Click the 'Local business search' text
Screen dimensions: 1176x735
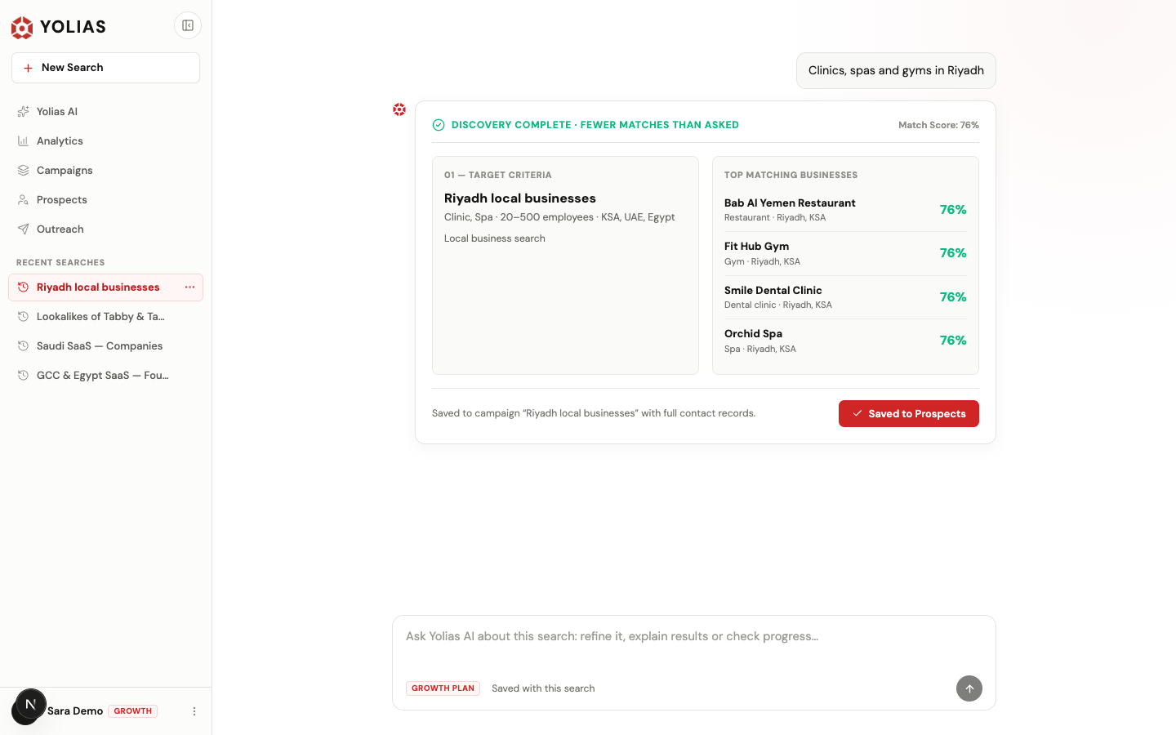point(495,238)
